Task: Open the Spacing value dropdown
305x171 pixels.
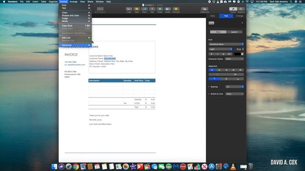Action: [234, 86]
